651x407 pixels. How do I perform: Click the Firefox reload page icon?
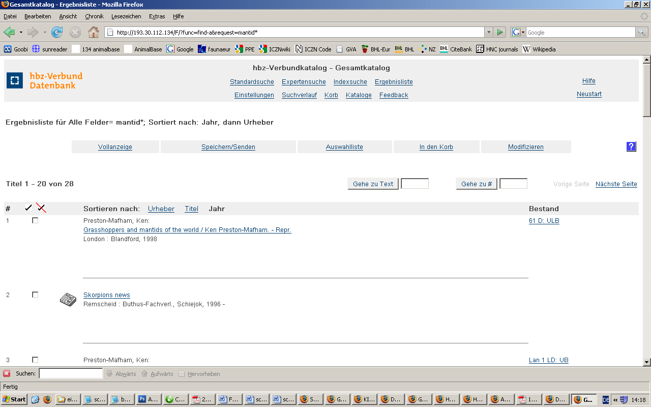(57, 33)
